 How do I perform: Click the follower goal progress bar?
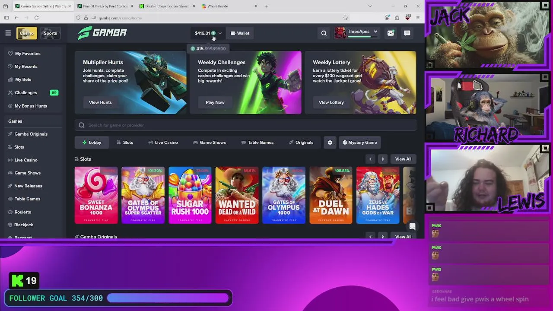[x=168, y=298]
